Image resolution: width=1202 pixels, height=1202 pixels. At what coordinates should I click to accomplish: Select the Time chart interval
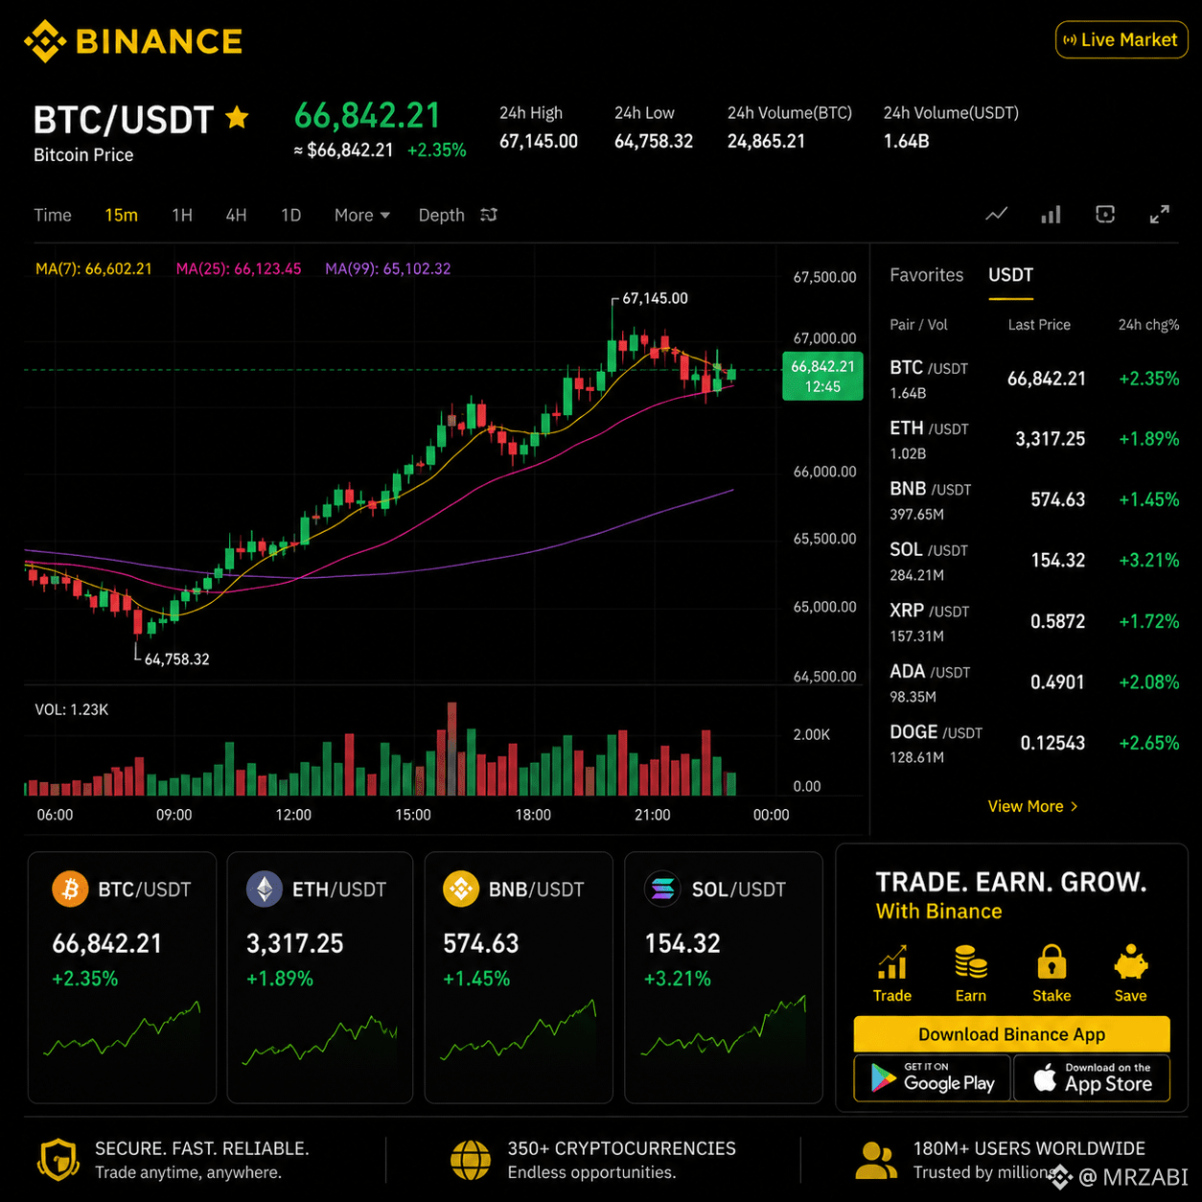tap(53, 216)
